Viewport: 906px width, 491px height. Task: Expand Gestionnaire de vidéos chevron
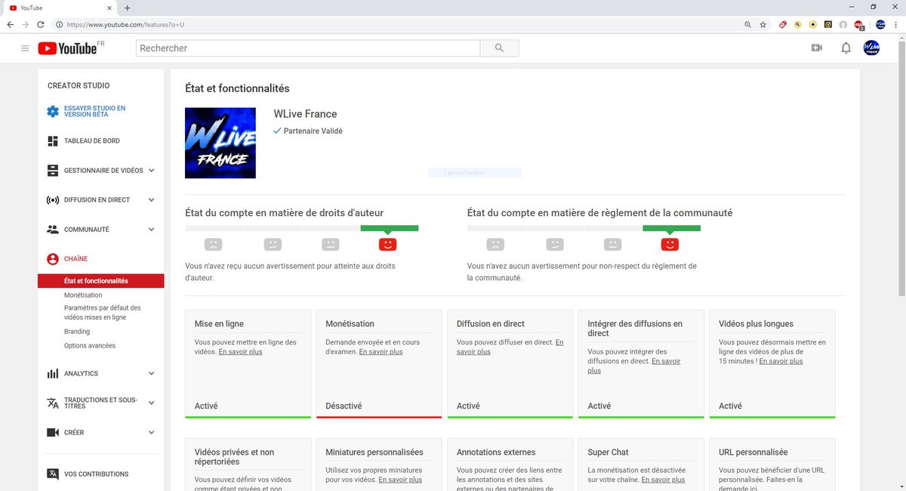pyautogui.click(x=152, y=171)
